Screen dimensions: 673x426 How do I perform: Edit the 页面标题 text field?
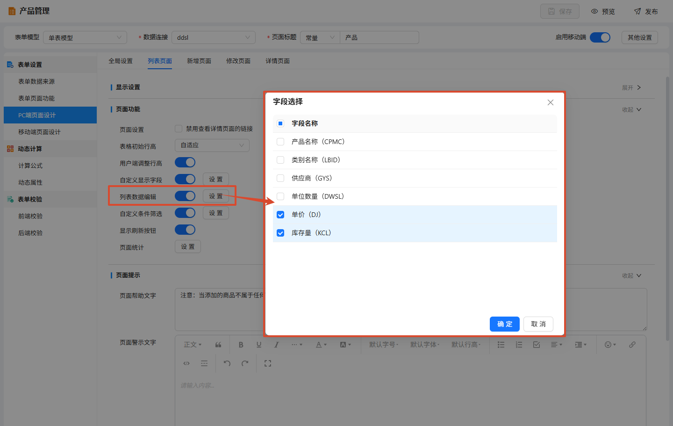(x=379, y=37)
